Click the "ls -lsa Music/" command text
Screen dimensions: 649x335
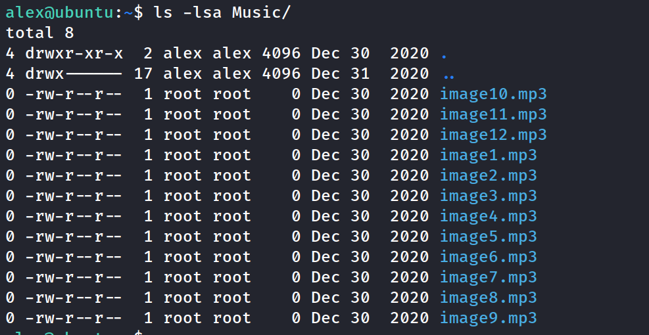222,12
